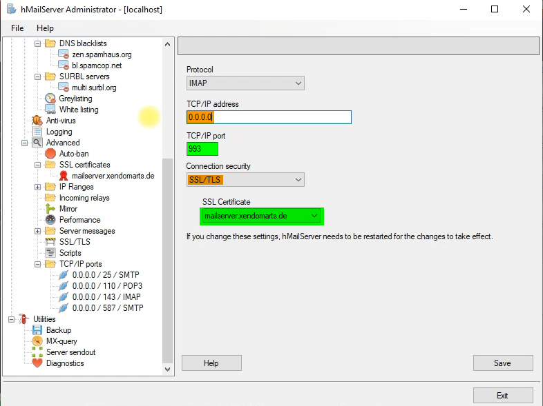543x406 pixels.
Task: Select the SSL certificates tree label
Action: (84, 165)
